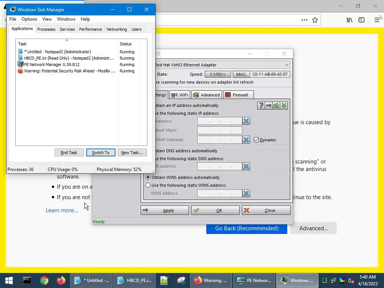
Task: Switch to the Services tab
Action: tap(67, 29)
